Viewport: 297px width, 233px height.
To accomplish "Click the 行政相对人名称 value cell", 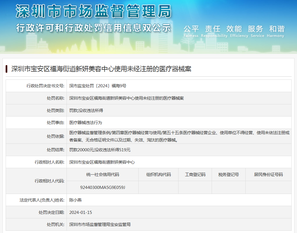I will pos(102,162).
